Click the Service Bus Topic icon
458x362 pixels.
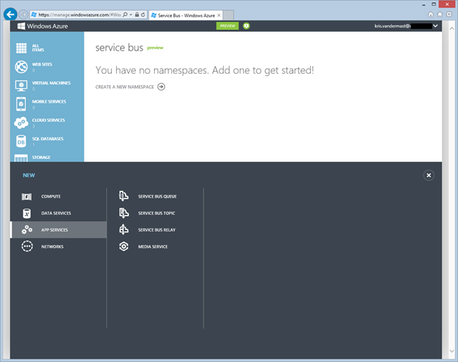tap(124, 213)
